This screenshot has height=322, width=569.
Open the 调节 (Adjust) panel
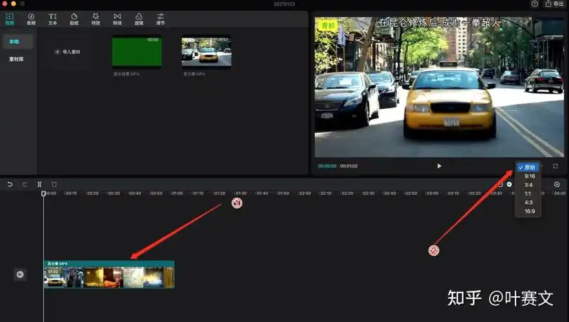[x=160, y=18]
